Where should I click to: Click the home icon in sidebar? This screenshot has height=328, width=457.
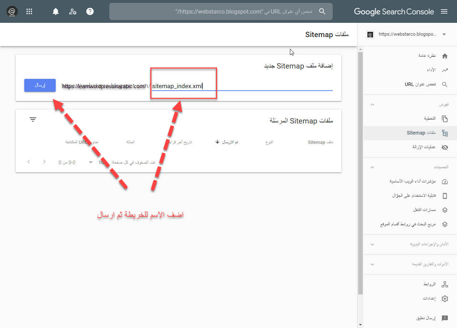click(445, 56)
